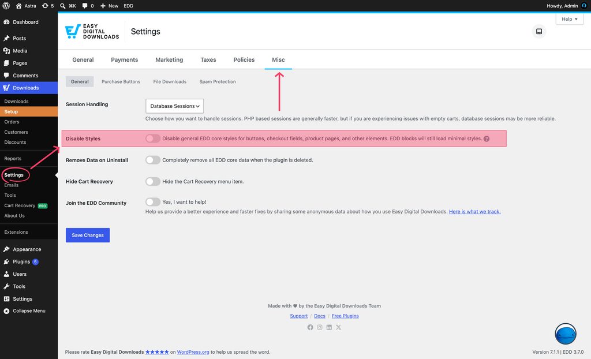This screenshot has height=359, width=591.
Task: Toggle Remove Data on Uninstall switch
Action: 153,160
